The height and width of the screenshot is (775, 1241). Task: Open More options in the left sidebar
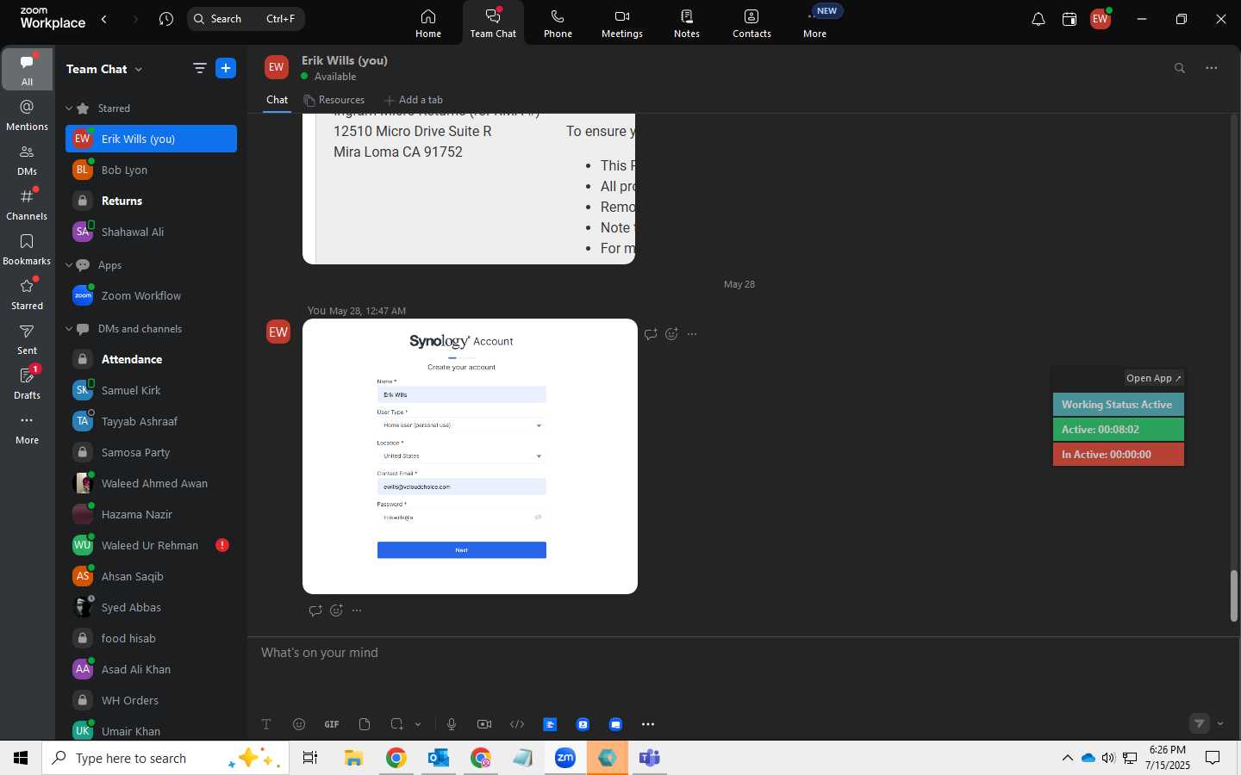[28, 429]
